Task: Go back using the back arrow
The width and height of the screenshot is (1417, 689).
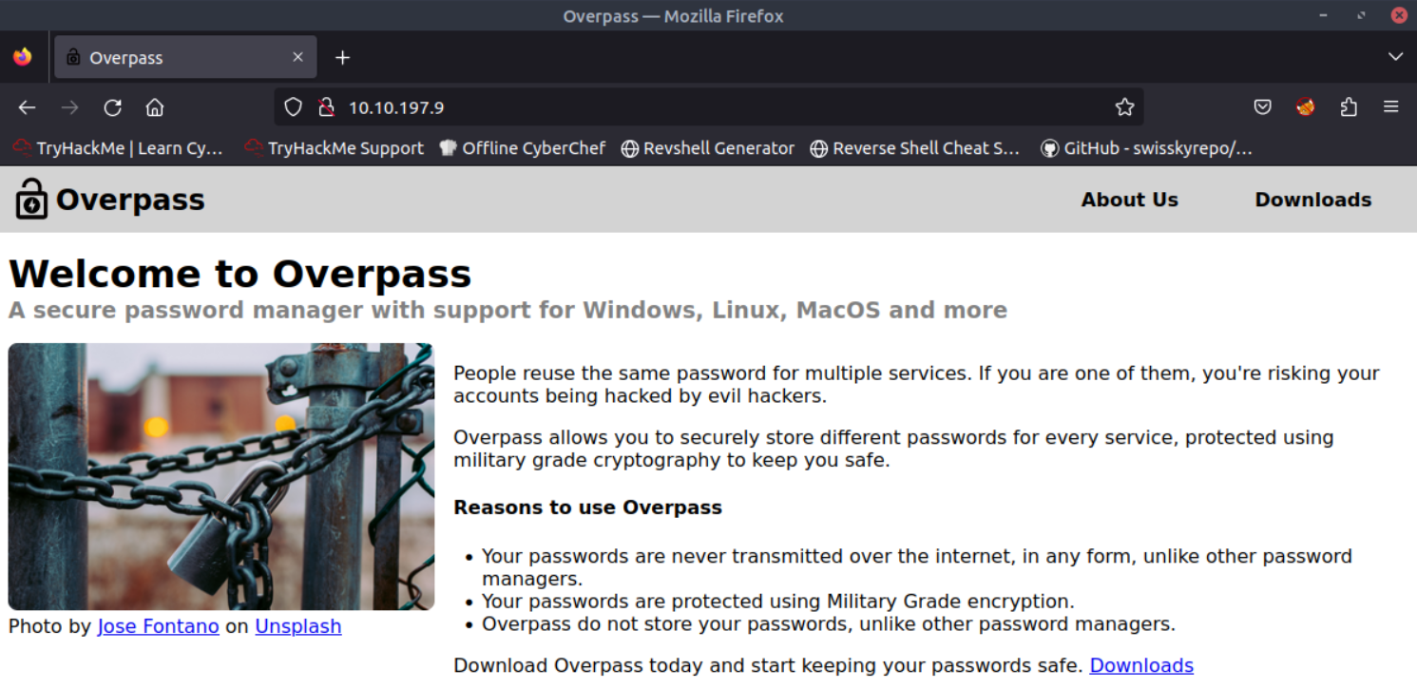Action: tap(27, 107)
